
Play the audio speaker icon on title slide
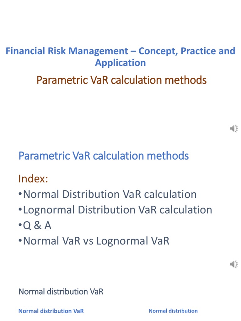coord(233,129)
